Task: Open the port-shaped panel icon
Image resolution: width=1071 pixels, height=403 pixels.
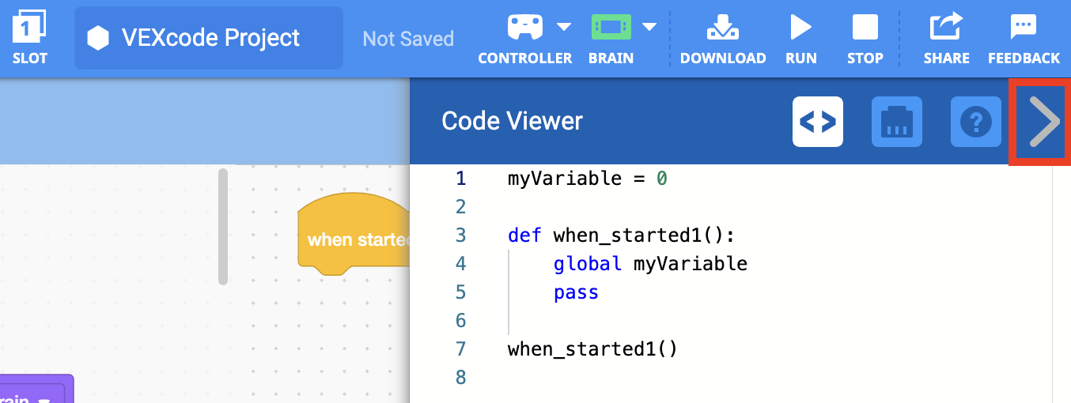Action: (896, 122)
